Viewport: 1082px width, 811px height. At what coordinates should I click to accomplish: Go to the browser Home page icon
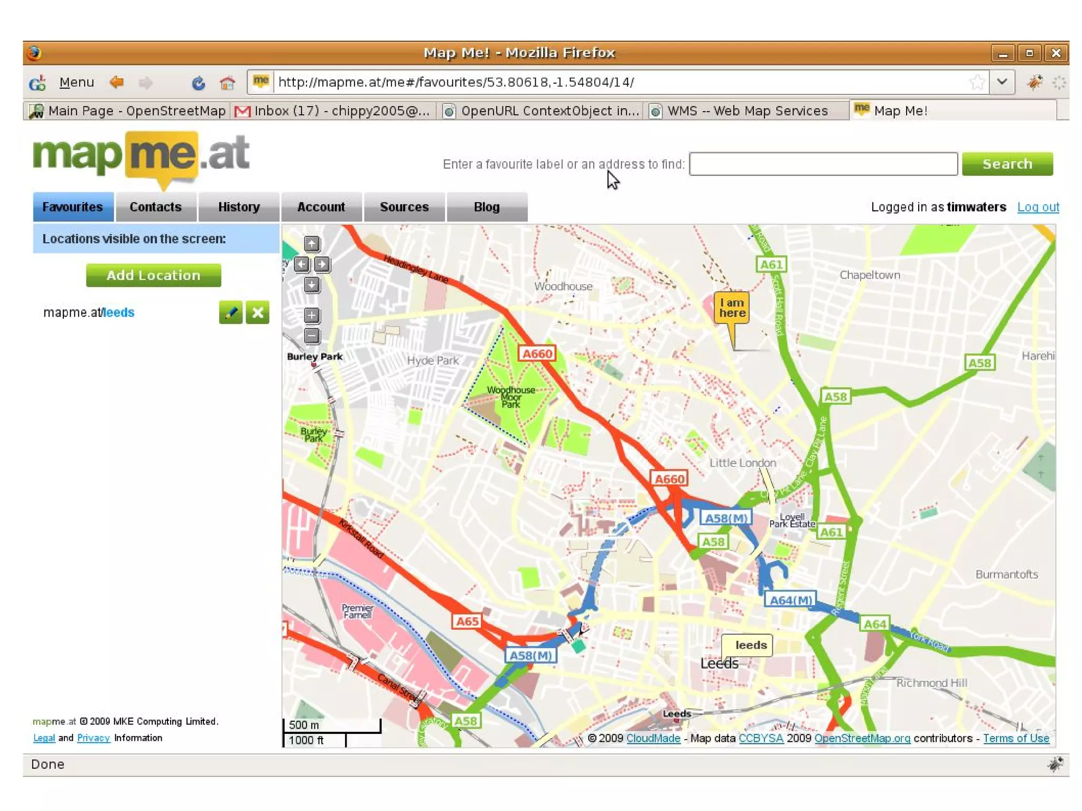(227, 82)
